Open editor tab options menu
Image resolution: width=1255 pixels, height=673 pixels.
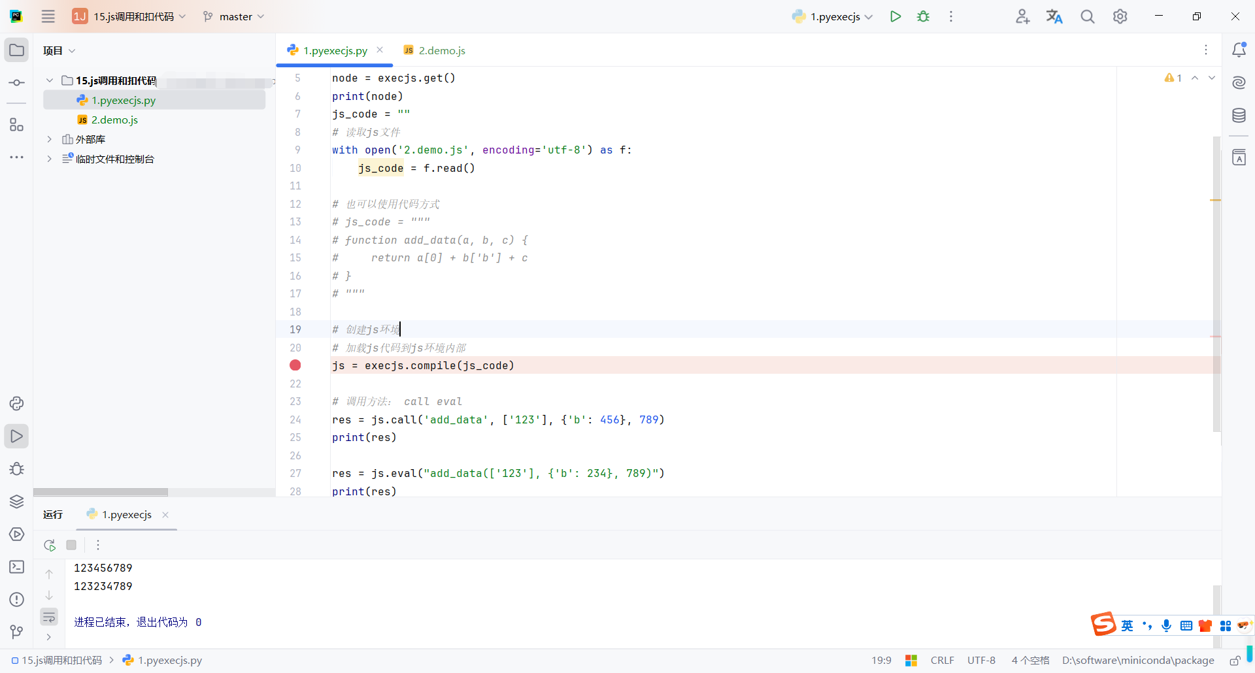(1206, 50)
